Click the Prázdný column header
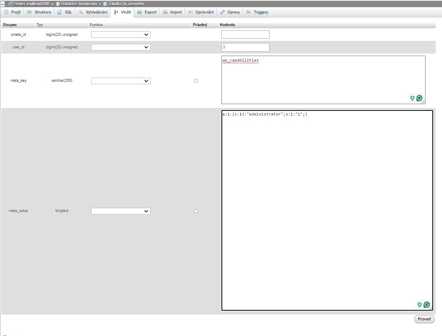Viewport: 442px width, 336px height. click(x=200, y=25)
